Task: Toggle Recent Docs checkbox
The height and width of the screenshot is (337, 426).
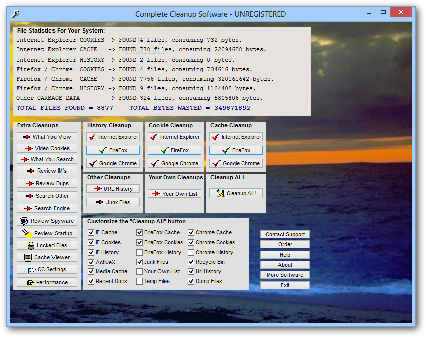Action: [91, 281]
